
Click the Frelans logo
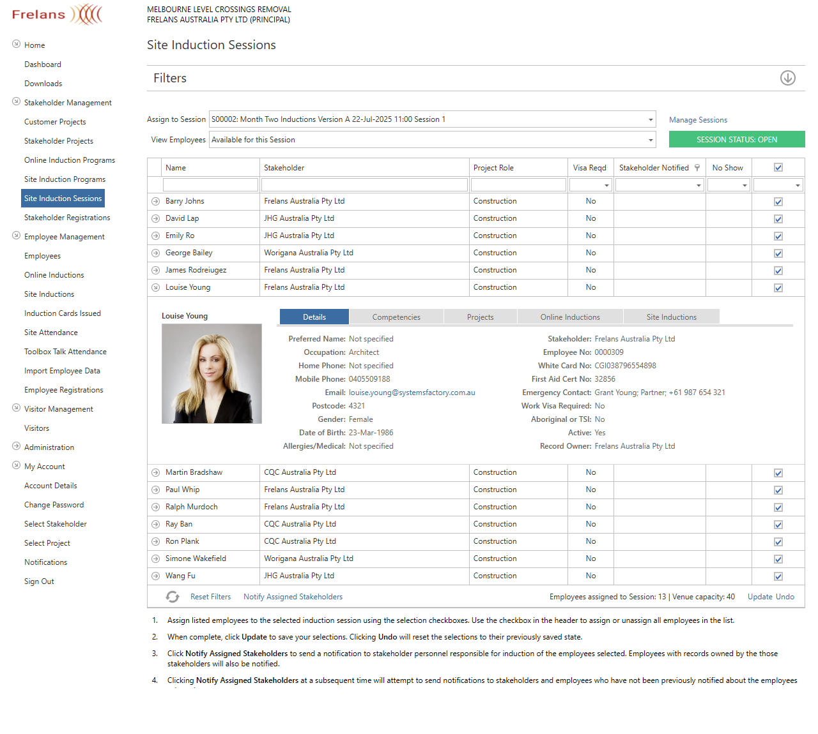57,14
